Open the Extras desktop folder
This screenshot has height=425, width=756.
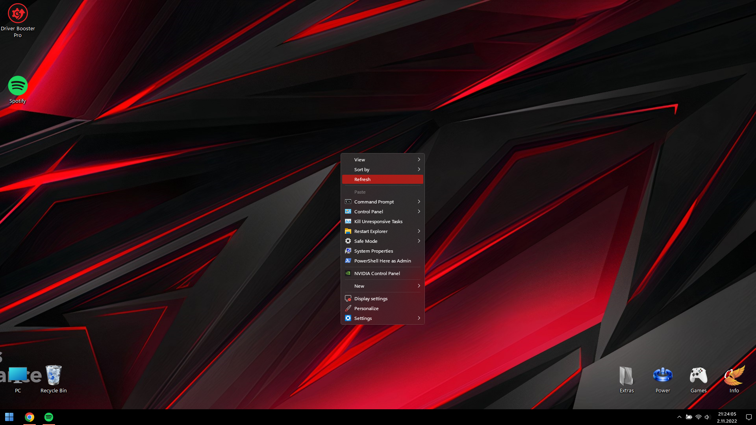pyautogui.click(x=626, y=375)
